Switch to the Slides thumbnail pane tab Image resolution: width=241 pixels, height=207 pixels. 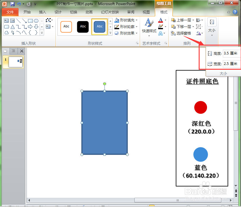coord(6,51)
